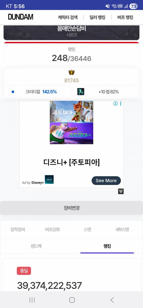Select the 샌드백 tab

pyautogui.click(x=36, y=246)
